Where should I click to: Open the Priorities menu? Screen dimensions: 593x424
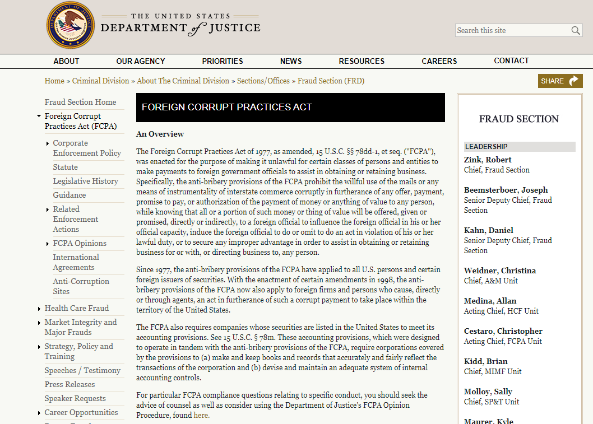click(223, 61)
